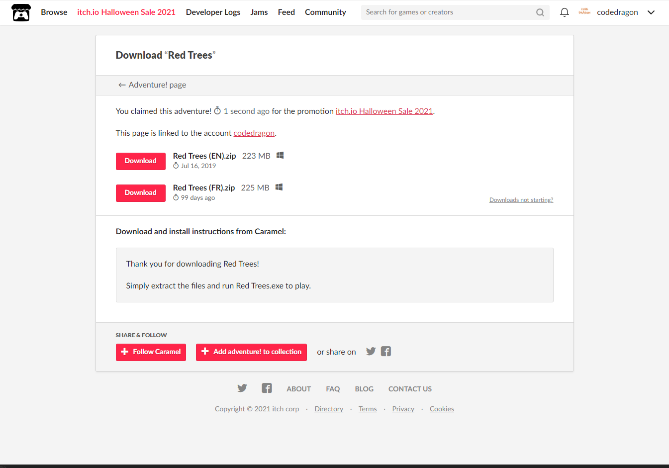
Task: Click the timer icon before '1 second ago'
Action: point(217,111)
